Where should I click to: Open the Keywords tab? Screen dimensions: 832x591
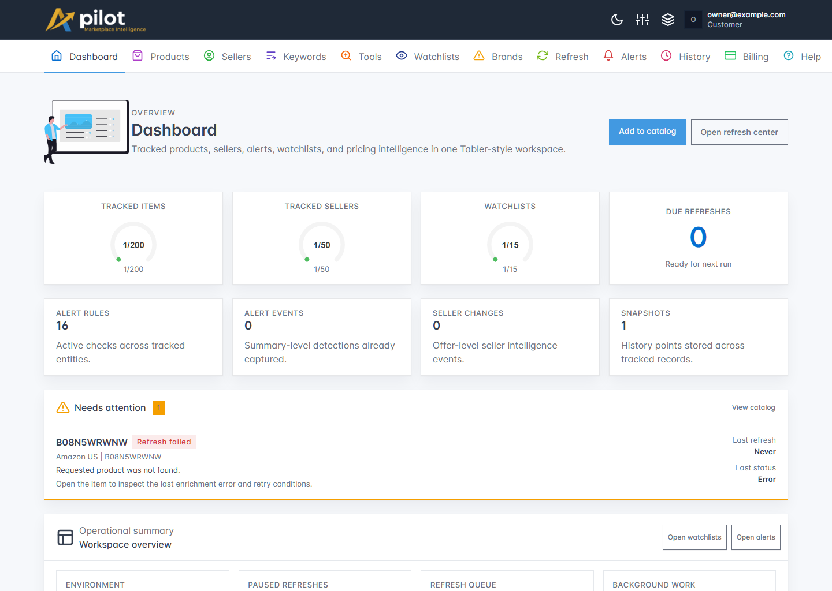tap(296, 57)
